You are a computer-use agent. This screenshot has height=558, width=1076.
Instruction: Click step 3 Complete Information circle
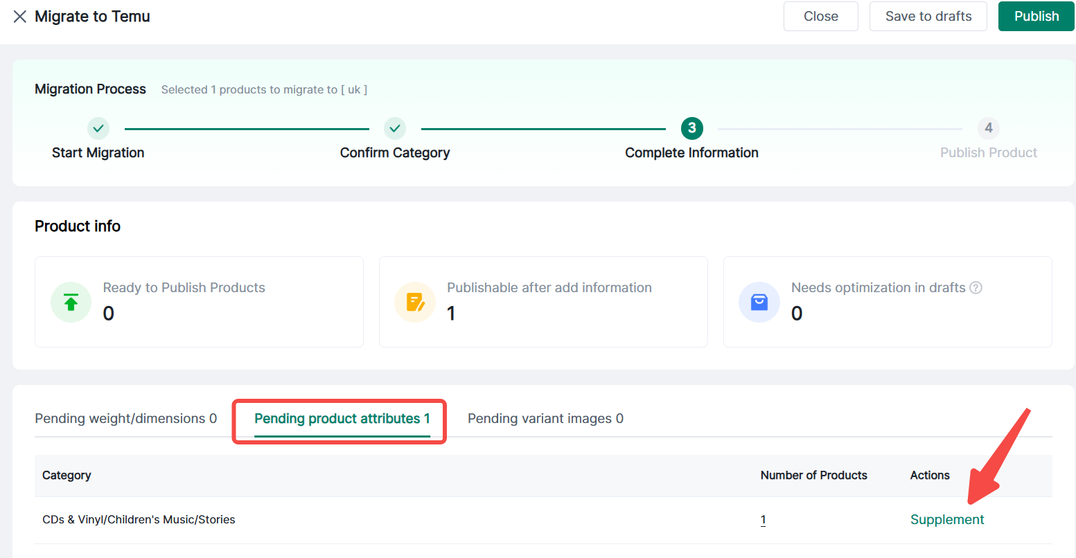(691, 128)
